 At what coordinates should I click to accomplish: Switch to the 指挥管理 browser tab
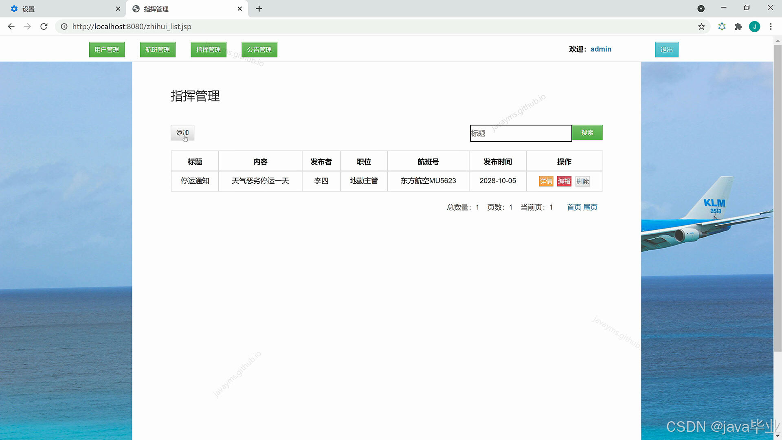pyautogui.click(x=187, y=9)
